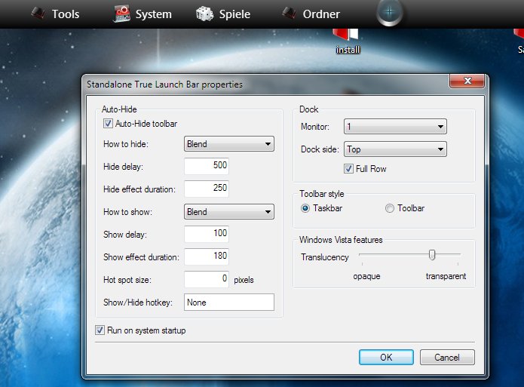This screenshot has height=387, width=524.
Task: Open the How to show dropdown
Action: tap(229, 212)
